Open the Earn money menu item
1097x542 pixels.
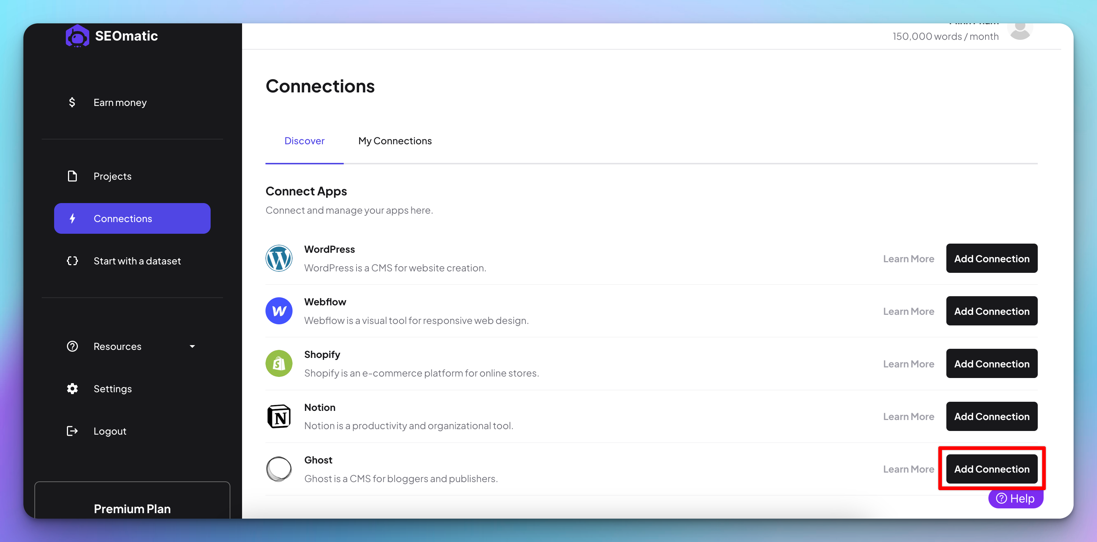[132, 103]
